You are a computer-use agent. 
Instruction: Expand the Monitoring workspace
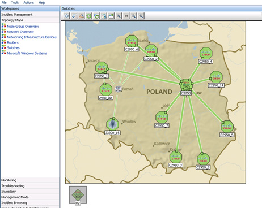click(30, 180)
